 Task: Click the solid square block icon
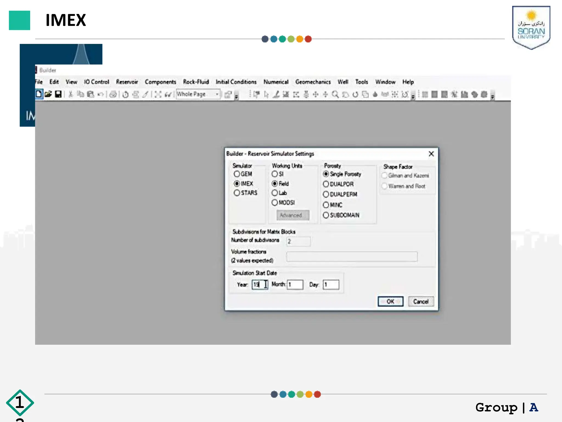coord(434,95)
